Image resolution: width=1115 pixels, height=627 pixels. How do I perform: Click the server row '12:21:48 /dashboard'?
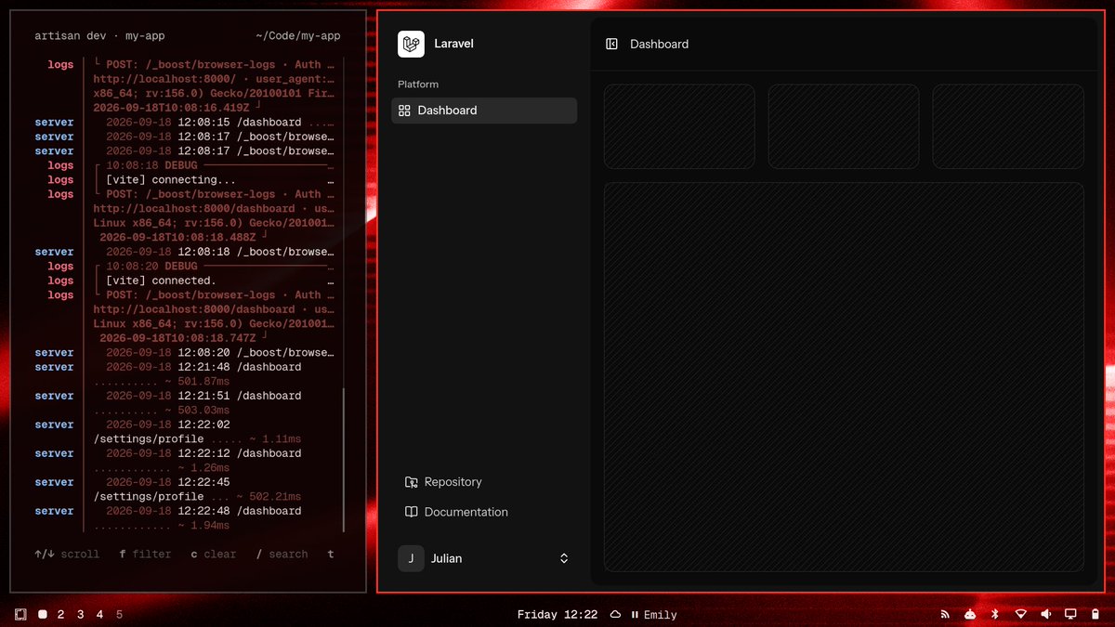click(x=203, y=367)
